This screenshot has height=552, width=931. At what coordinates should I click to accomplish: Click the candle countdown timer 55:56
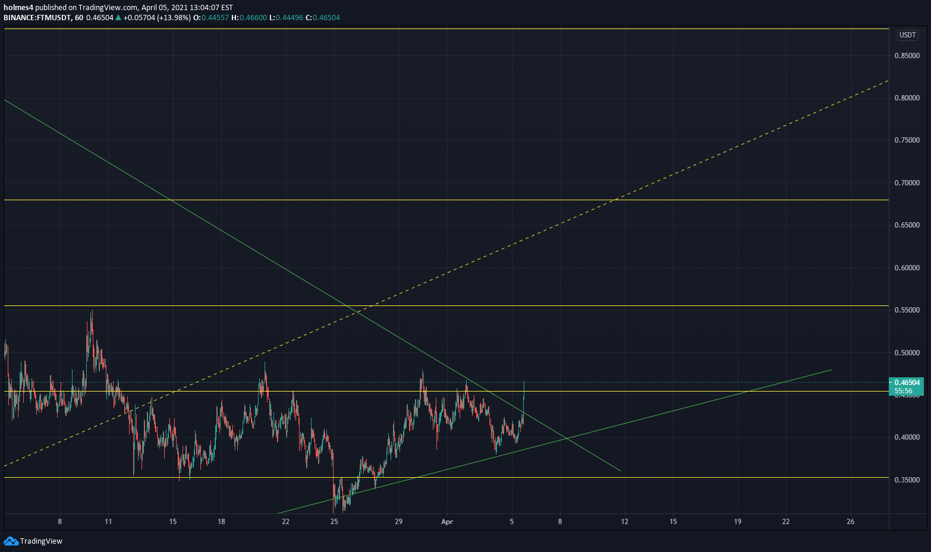click(903, 391)
